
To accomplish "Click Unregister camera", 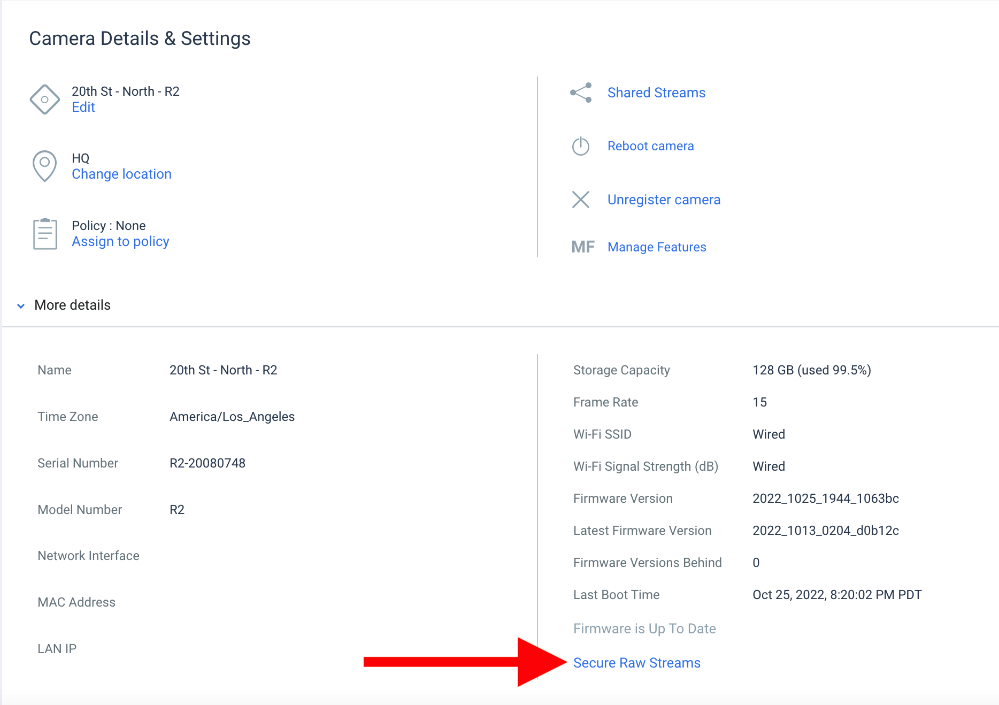I will tap(664, 200).
